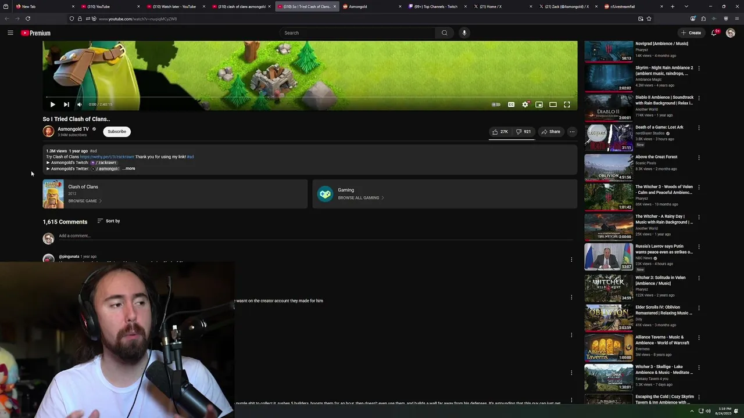Subscribe to Asmongold TV
Viewport: 744px width, 418px height.
tap(117, 132)
